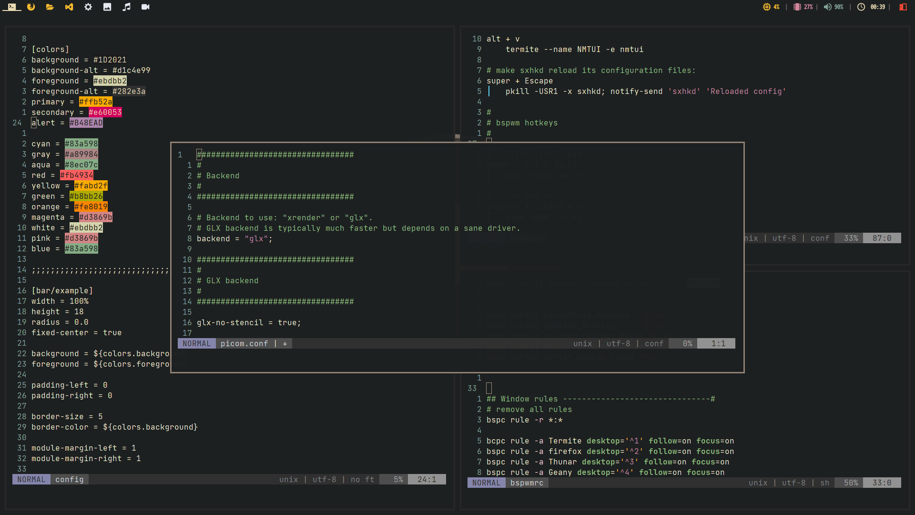The image size is (915, 515).
Task: Select the #fb4934 red color value
Action: [x=77, y=175]
